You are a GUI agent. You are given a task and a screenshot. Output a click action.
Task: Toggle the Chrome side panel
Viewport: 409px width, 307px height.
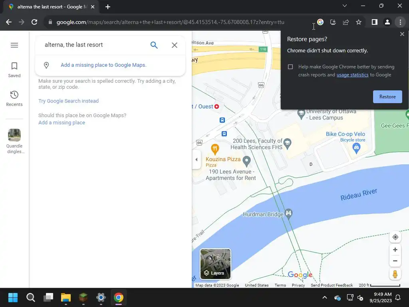click(375, 22)
